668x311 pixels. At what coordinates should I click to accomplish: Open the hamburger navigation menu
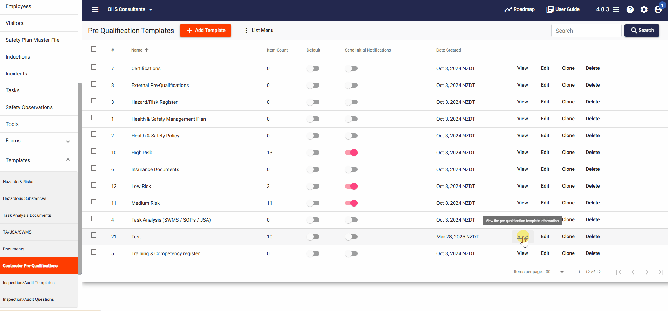[x=95, y=9]
